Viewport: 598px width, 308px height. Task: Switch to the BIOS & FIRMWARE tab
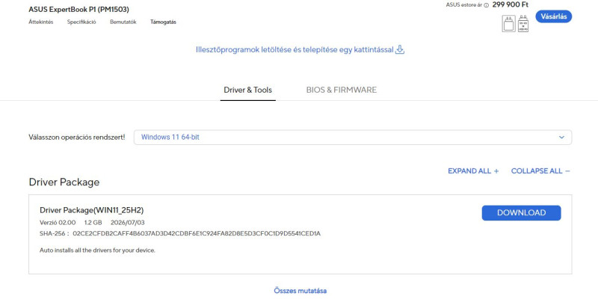click(342, 90)
